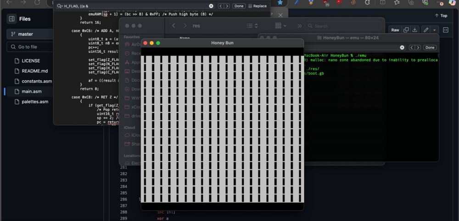Clear the terminal find field
The height and width of the screenshot is (221, 459).
point(402,47)
